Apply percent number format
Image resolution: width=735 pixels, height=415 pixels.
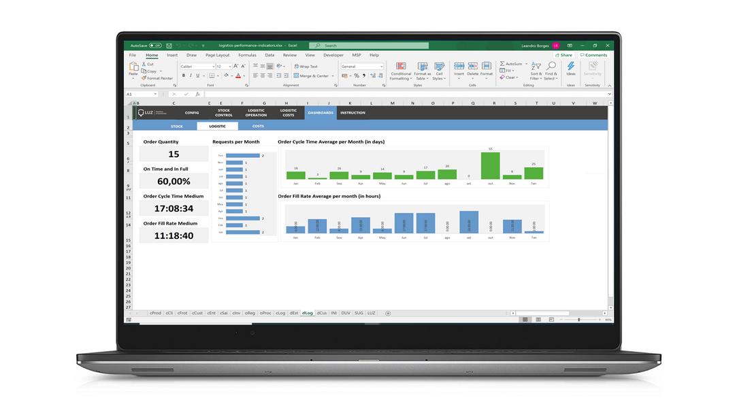click(355, 75)
